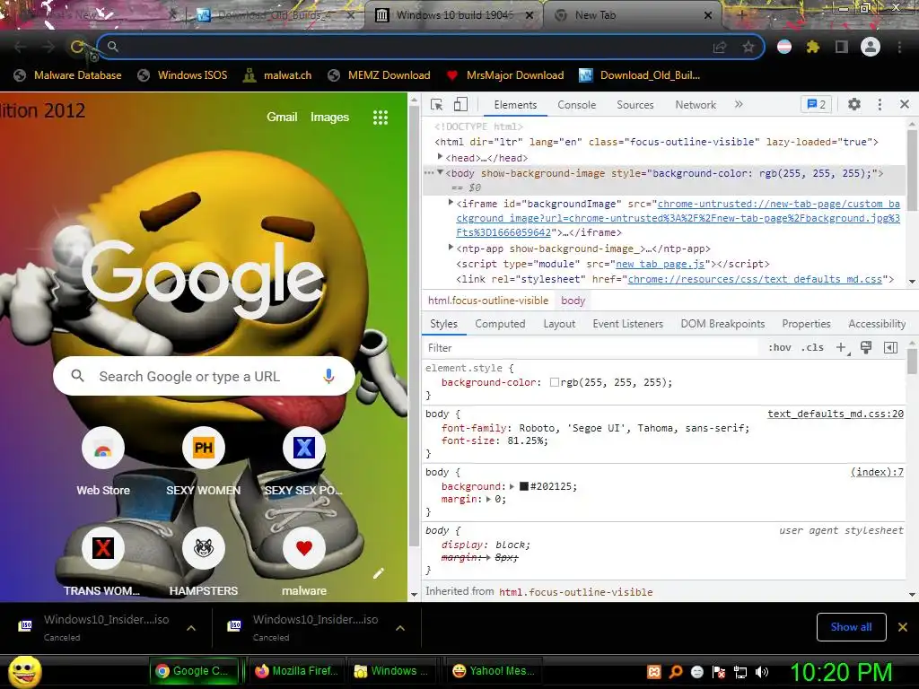Switch to the Network panel

696,105
